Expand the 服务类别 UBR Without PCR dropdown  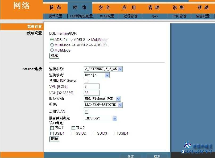[x=102, y=99]
